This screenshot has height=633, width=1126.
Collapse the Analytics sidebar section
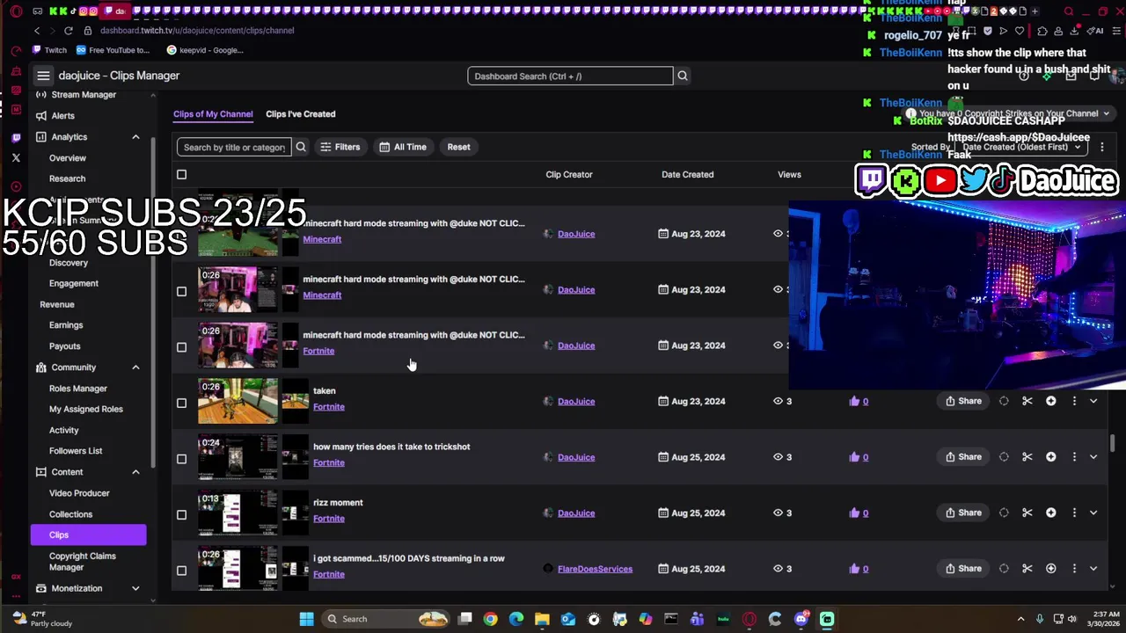point(135,137)
